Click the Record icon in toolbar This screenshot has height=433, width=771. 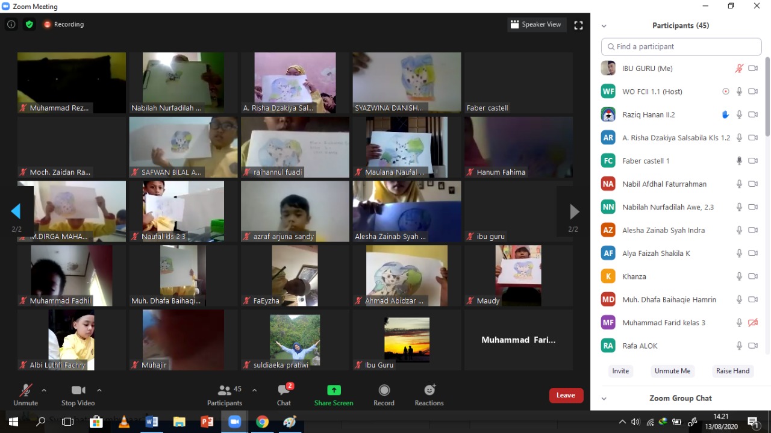pyautogui.click(x=384, y=390)
